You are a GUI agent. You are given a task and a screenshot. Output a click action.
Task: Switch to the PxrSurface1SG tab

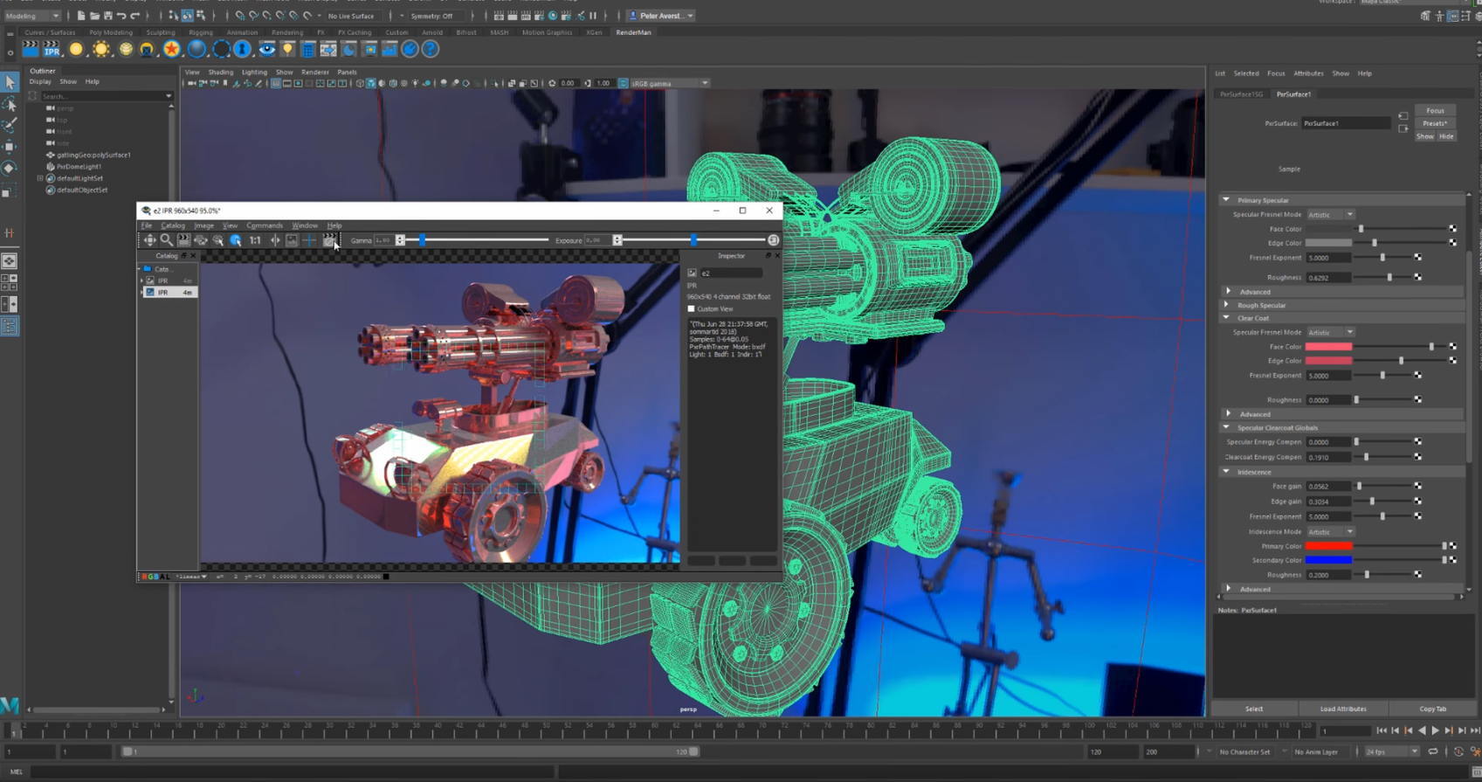[1241, 94]
